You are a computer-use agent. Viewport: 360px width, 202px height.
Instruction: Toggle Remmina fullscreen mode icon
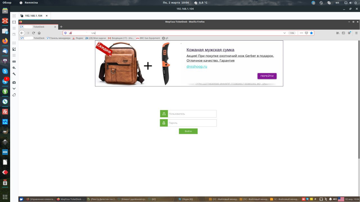[x=14, y=22]
